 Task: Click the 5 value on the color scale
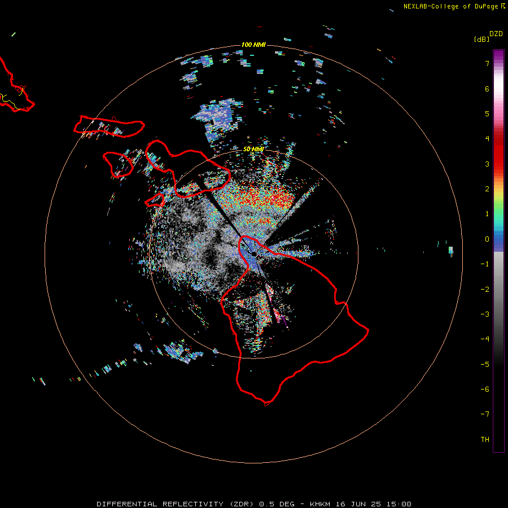[x=487, y=113]
